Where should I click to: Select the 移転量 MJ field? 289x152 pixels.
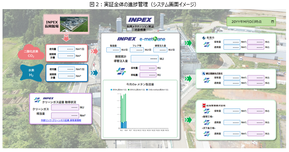(148, 75)
